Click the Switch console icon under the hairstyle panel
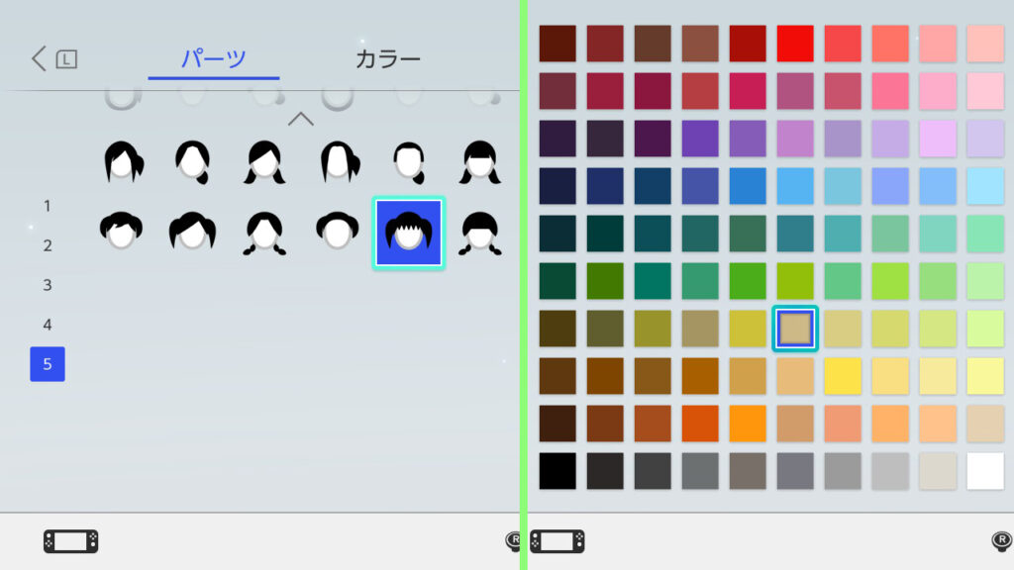This screenshot has height=570, width=1014. point(71,541)
